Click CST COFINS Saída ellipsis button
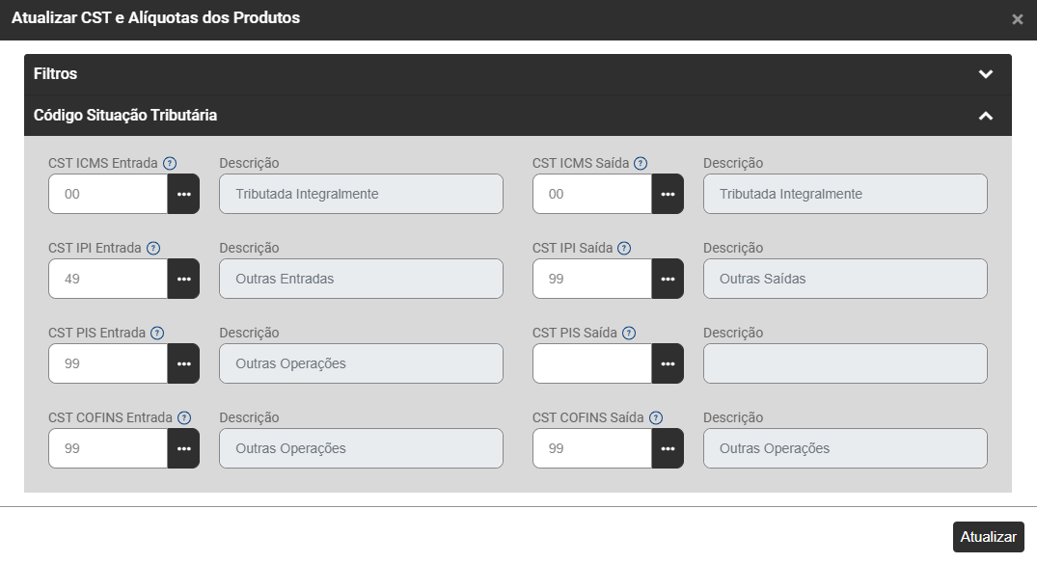1037x563 pixels. click(x=668, y=448)
